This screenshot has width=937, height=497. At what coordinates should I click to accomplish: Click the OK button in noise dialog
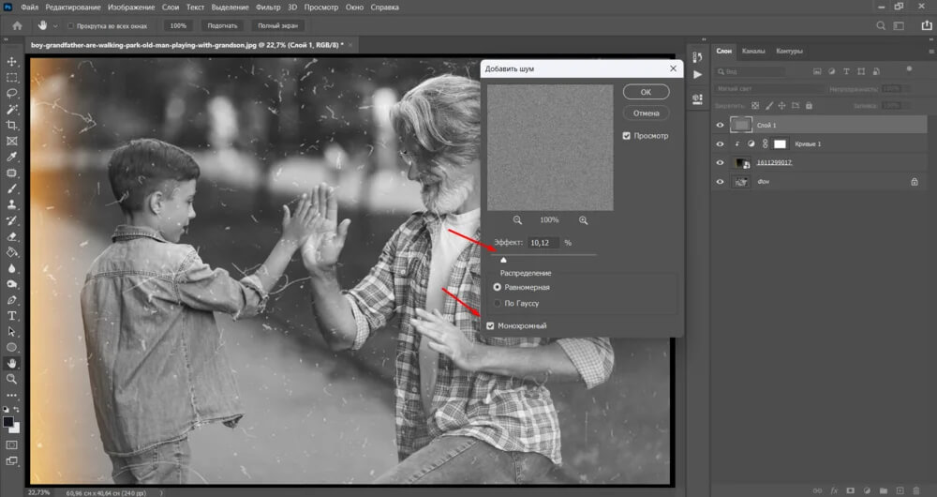[x=646, y=92]
